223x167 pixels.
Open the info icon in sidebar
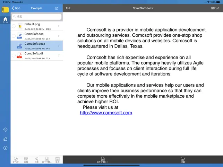click(5, 148)
